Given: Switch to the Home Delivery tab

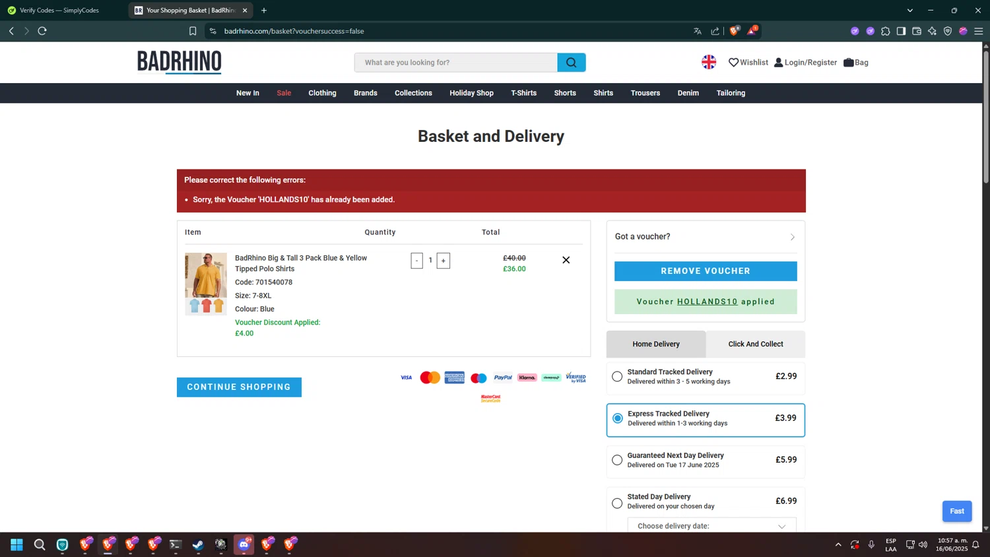Looking at the screenshot, I should pos(656,344).
